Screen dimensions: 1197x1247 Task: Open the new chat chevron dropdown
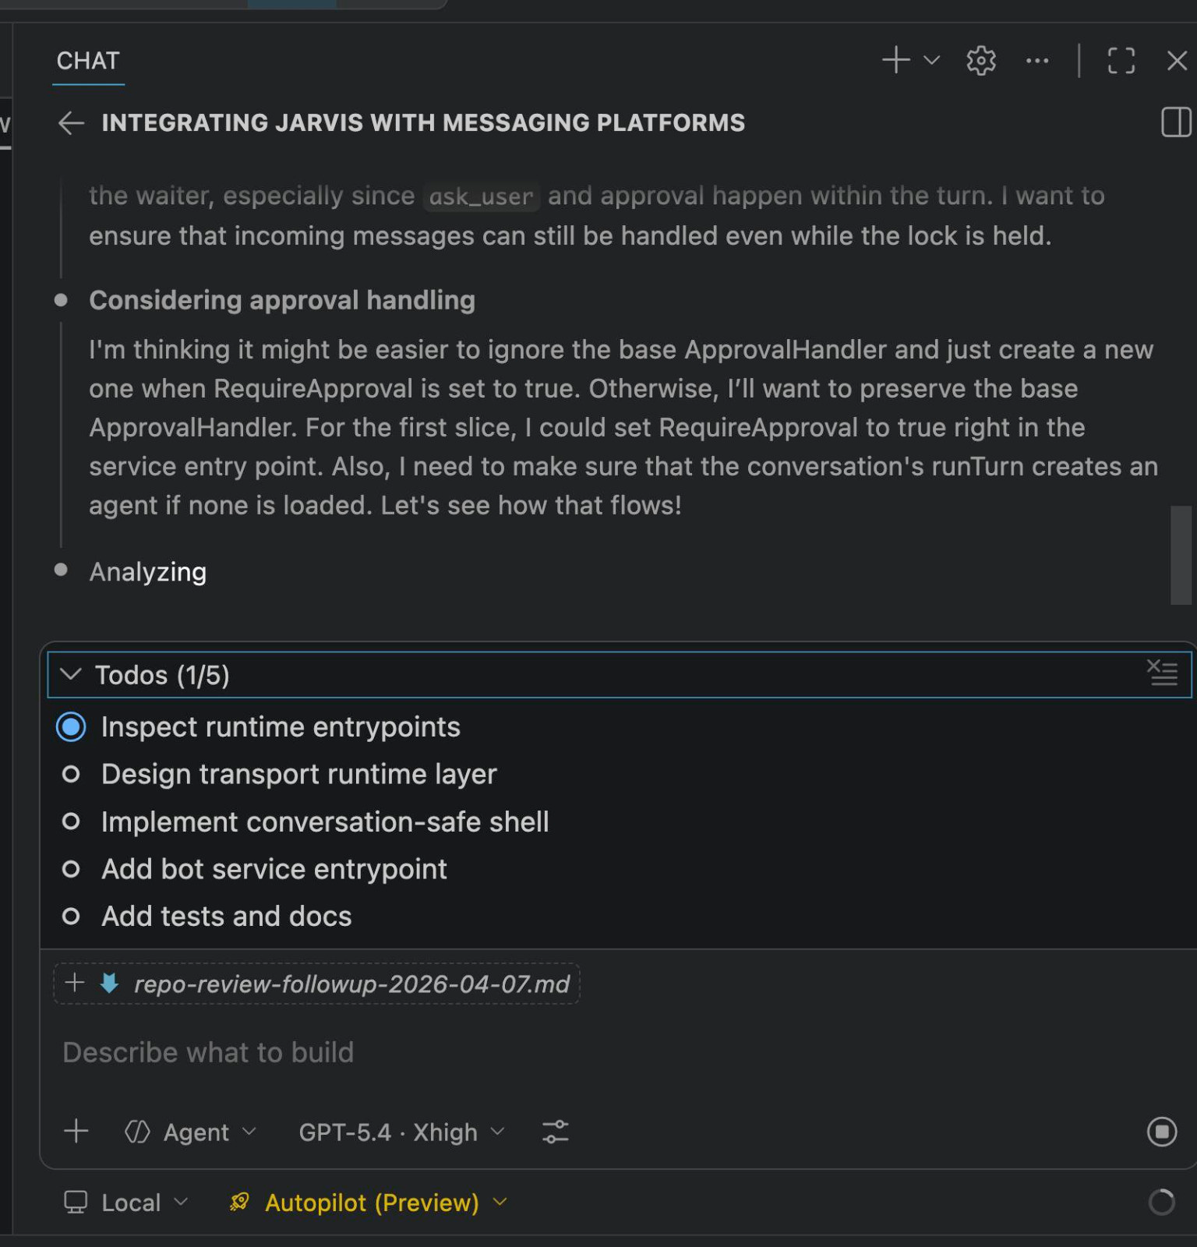pos(931,60)
